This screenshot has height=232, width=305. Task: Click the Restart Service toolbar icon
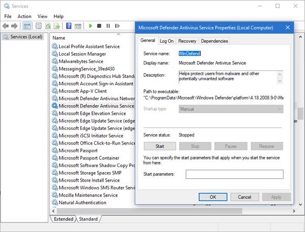[x=116, y=26]
